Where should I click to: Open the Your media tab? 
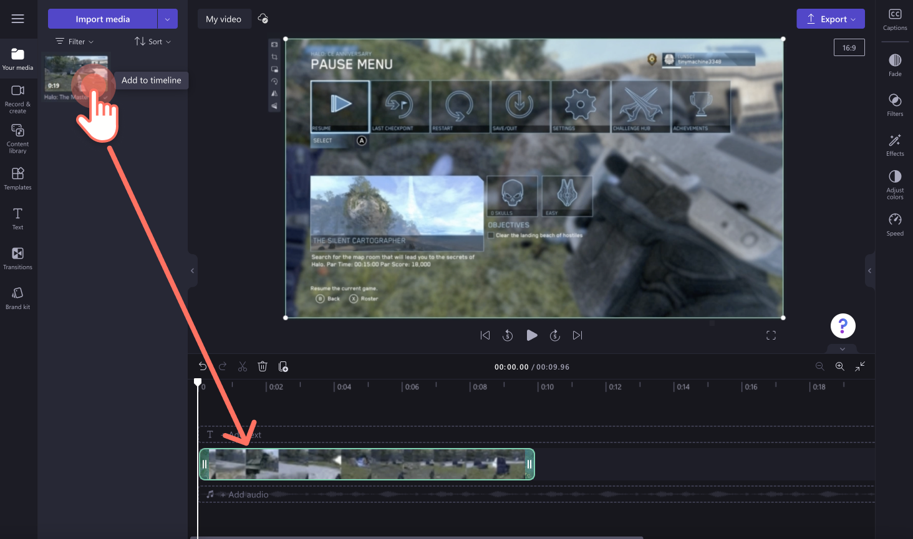click(18, 59)
